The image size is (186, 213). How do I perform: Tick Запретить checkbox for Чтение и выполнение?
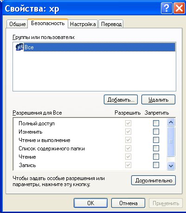click(156, 140)
